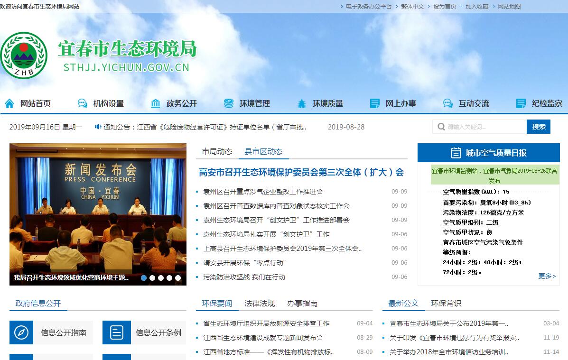
Task: Click the compass icon for 信息公开指南
Action: coord(21,332)
